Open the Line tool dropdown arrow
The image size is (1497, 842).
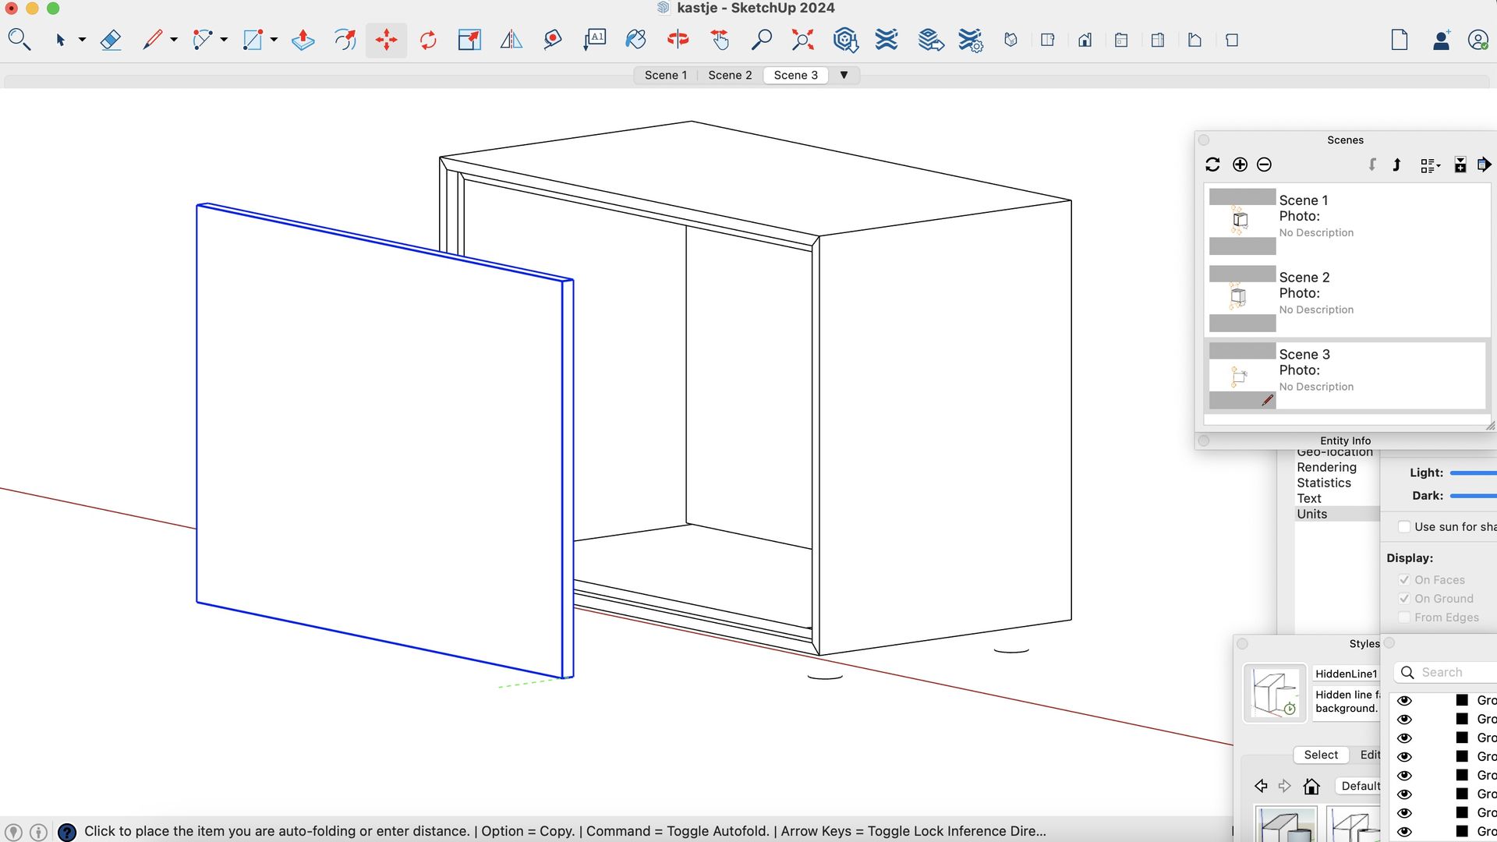pos(174,40)
